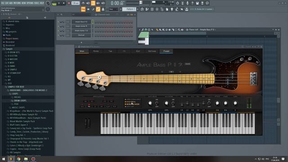Toggle typing keyboard to piano icon
288x162 pixels.
(x=83, y=9)
